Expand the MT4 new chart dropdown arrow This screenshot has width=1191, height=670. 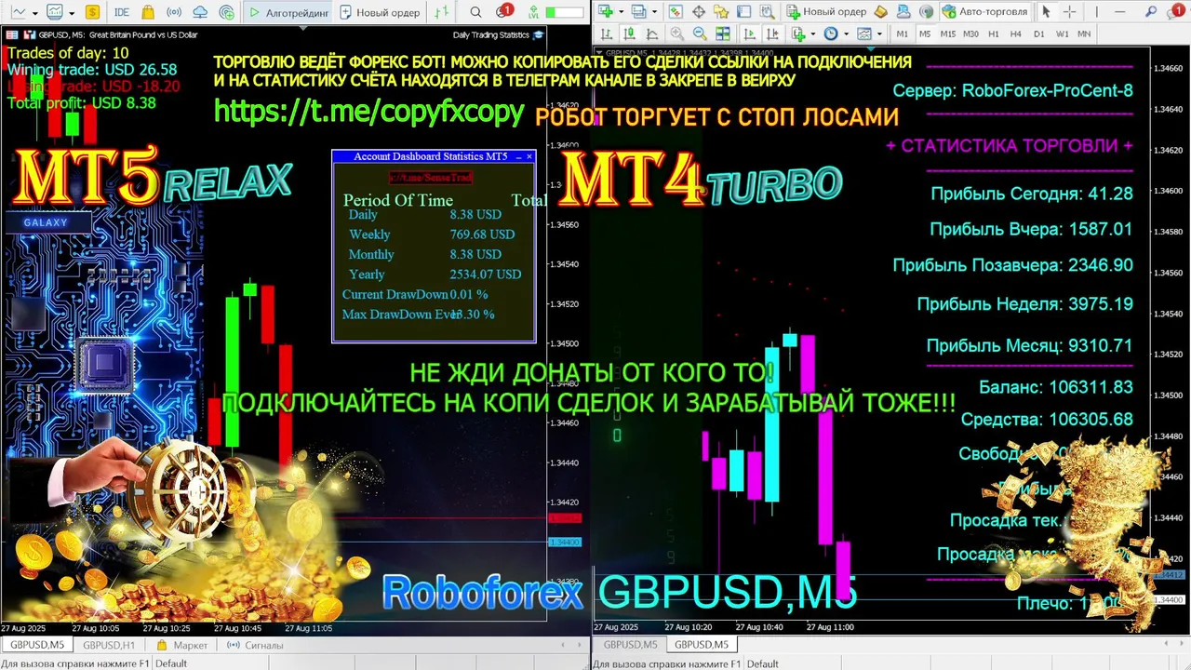point(621,11)
